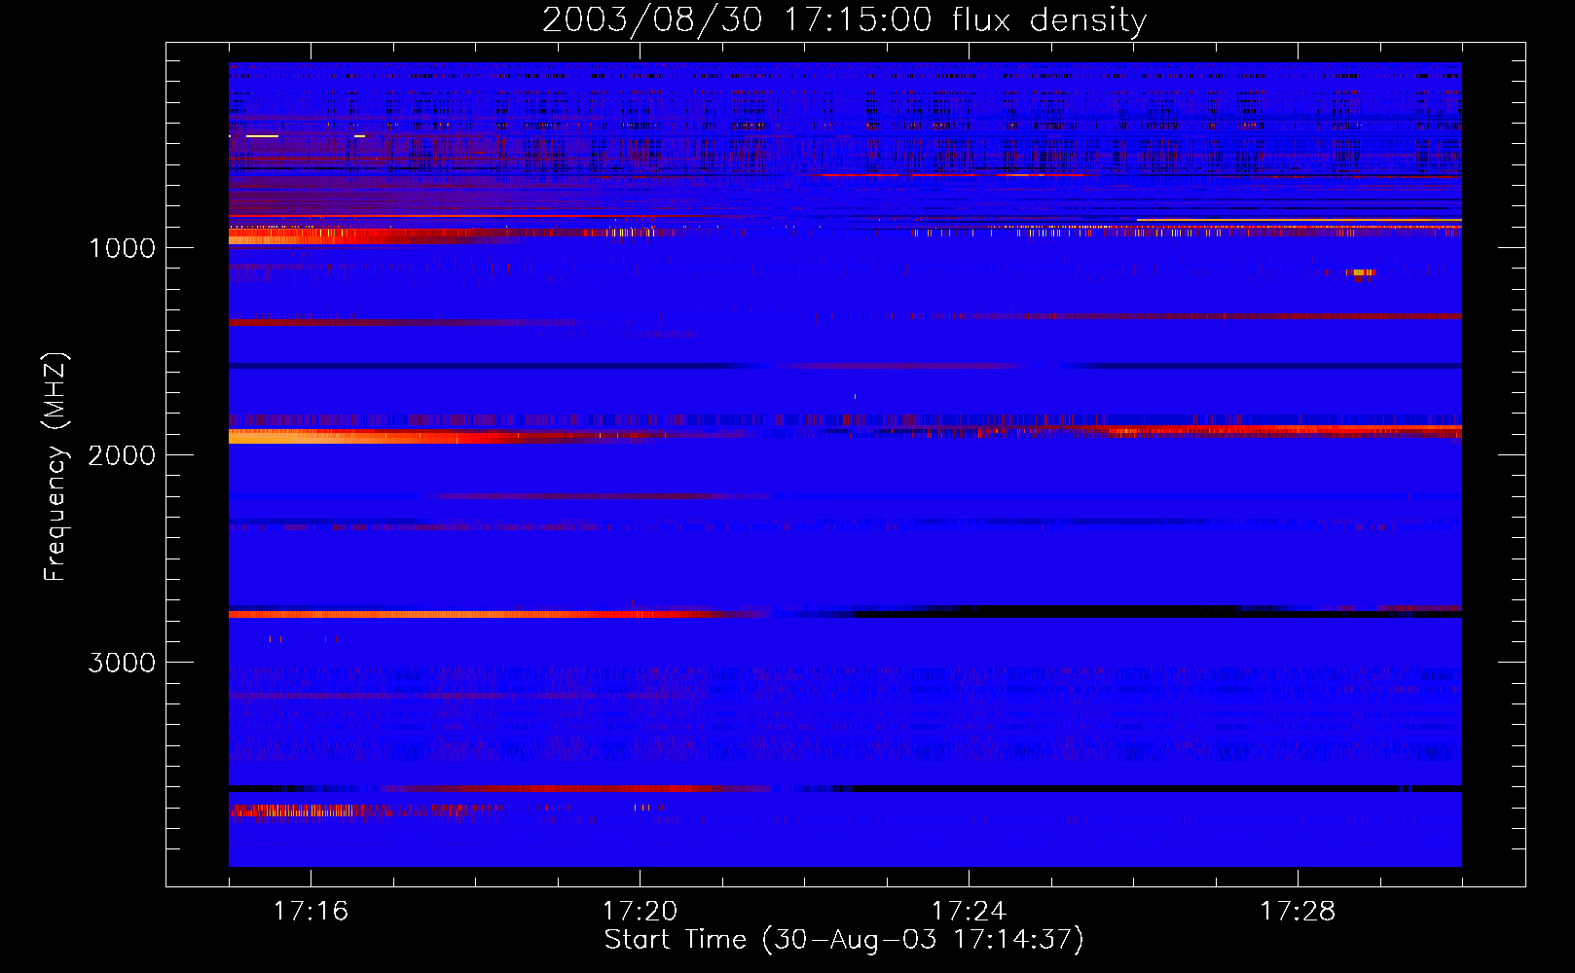Click the 'Start Time (30-Aug-03 17:14:37)' axis label
Image resolution: width=1575 pixels, height=973 pixels.
coord(844,939)
